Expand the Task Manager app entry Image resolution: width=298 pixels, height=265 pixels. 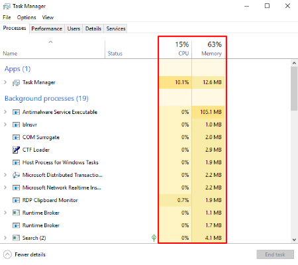[5, 82]
